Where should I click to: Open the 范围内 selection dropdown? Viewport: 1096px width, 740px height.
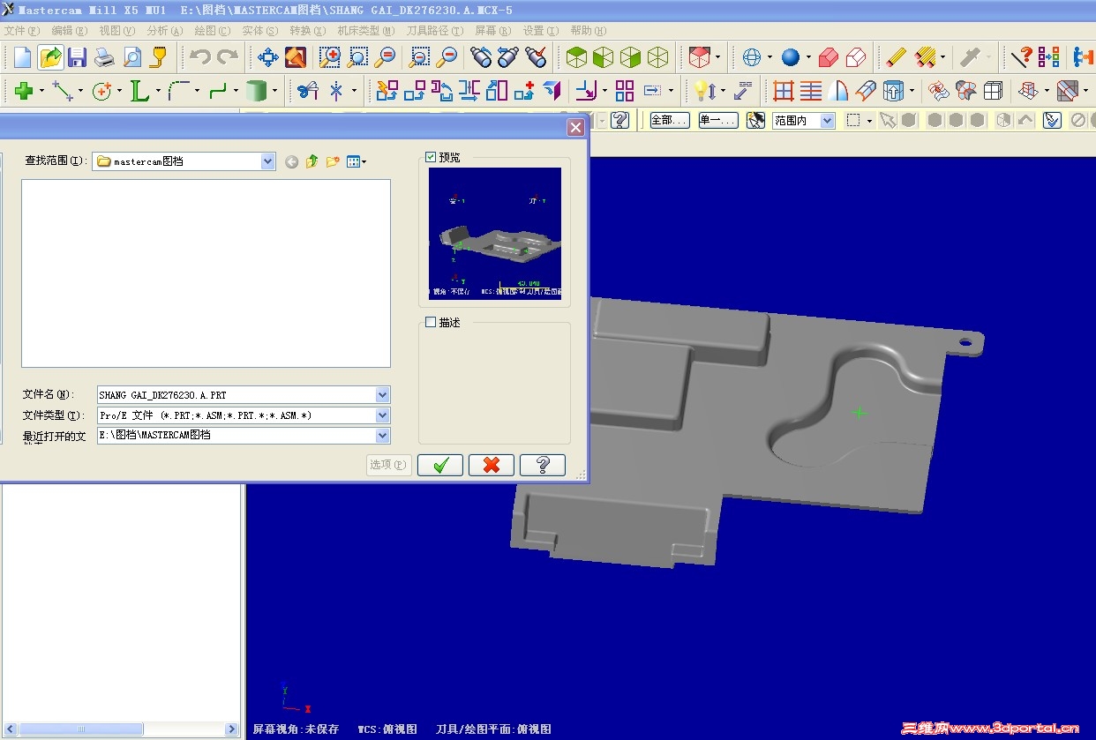(827, 121)
